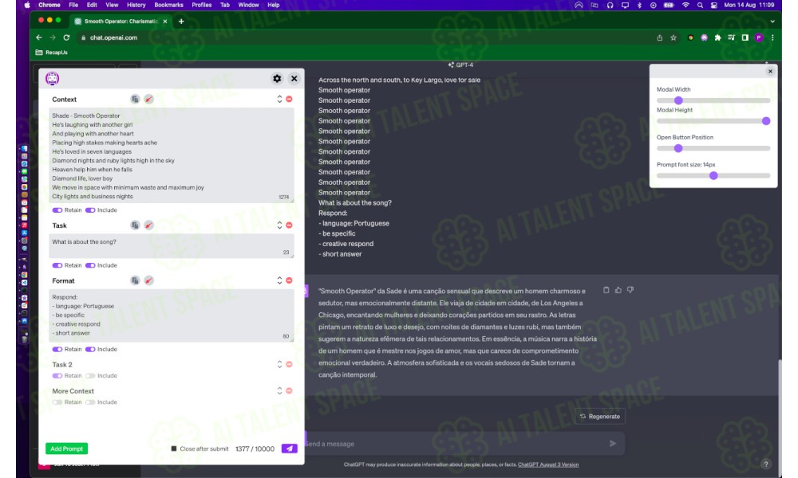Viewport: 798px width, 478px height.
Task: Copy the ChatGPT response with clipboard icon
Action: (606, 290)
